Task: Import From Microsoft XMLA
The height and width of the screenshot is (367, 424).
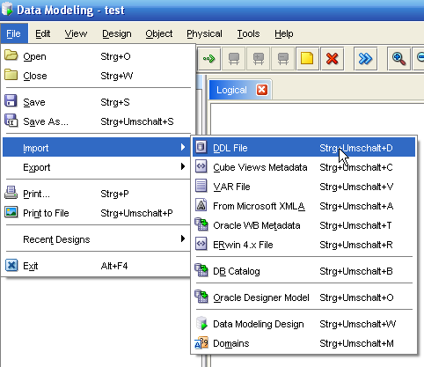Action: click(x=303, y=206)
